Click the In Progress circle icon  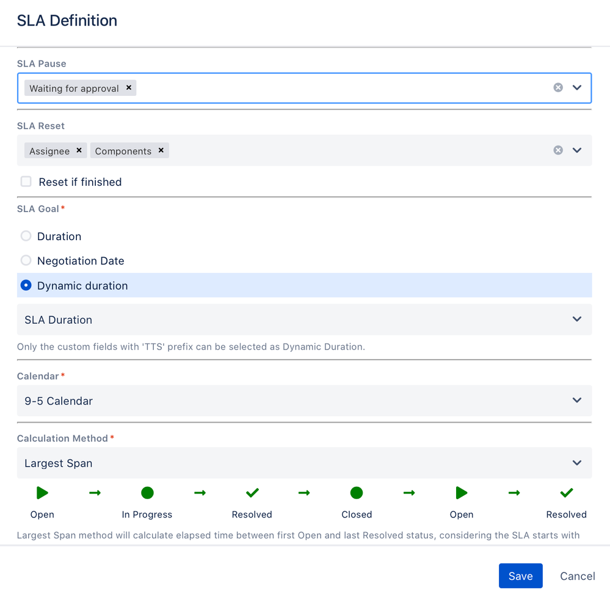[147, 492]
